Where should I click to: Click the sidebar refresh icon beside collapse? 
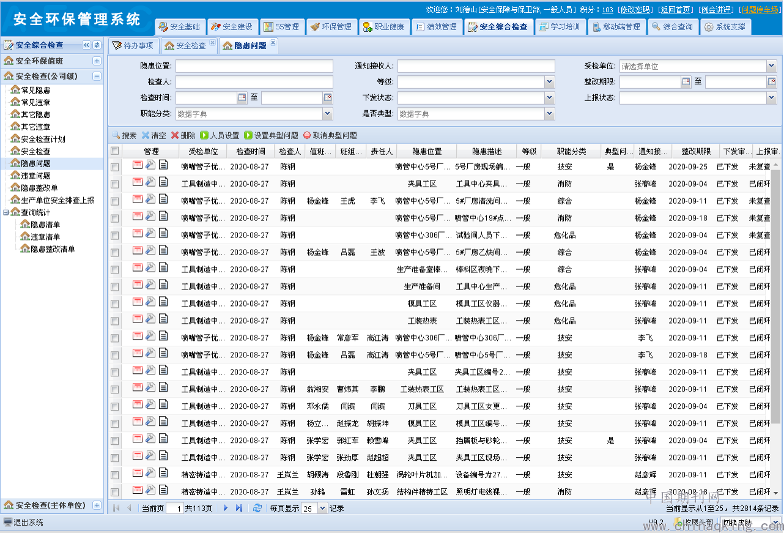(x=97, y=45)
